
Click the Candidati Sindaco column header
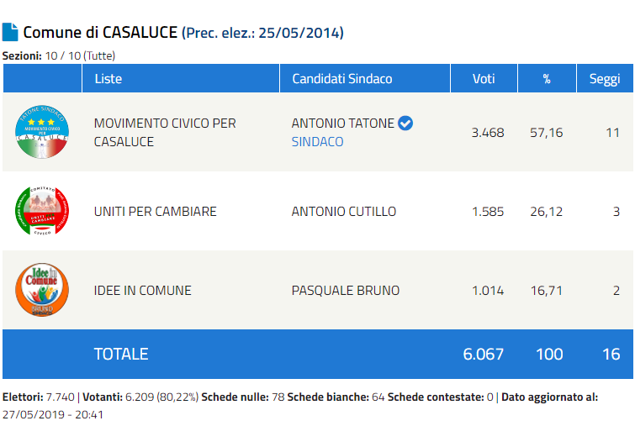pos(341,79)
